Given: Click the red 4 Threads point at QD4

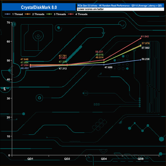Looking at the screenshot, I should click(x=104, y=60).
